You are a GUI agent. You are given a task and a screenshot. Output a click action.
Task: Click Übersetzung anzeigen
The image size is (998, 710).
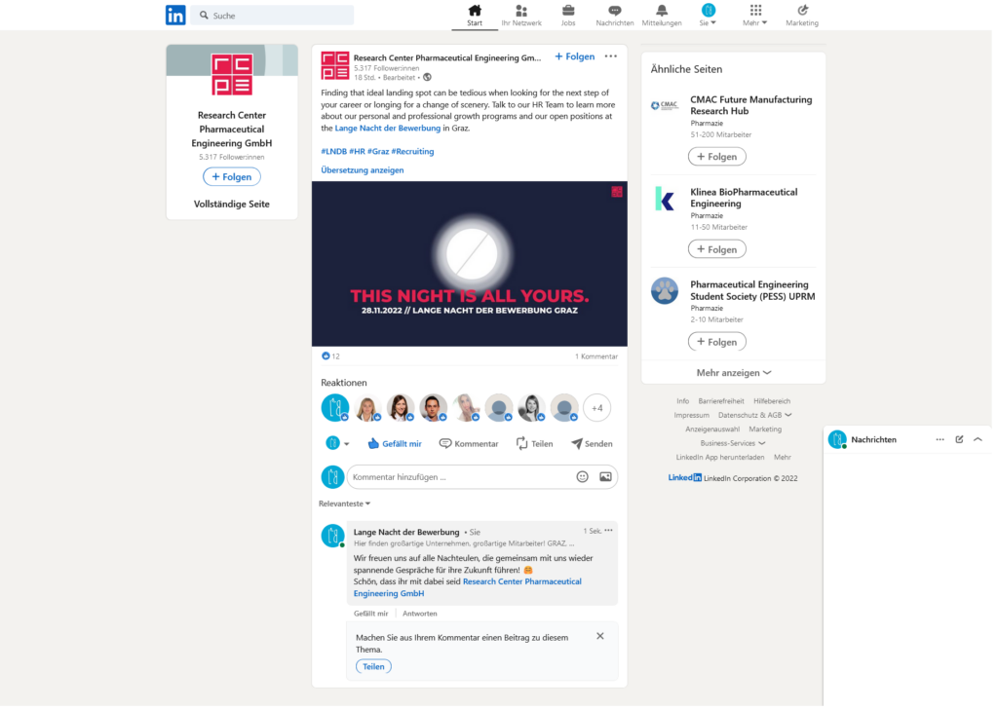(x=363, y=170)
